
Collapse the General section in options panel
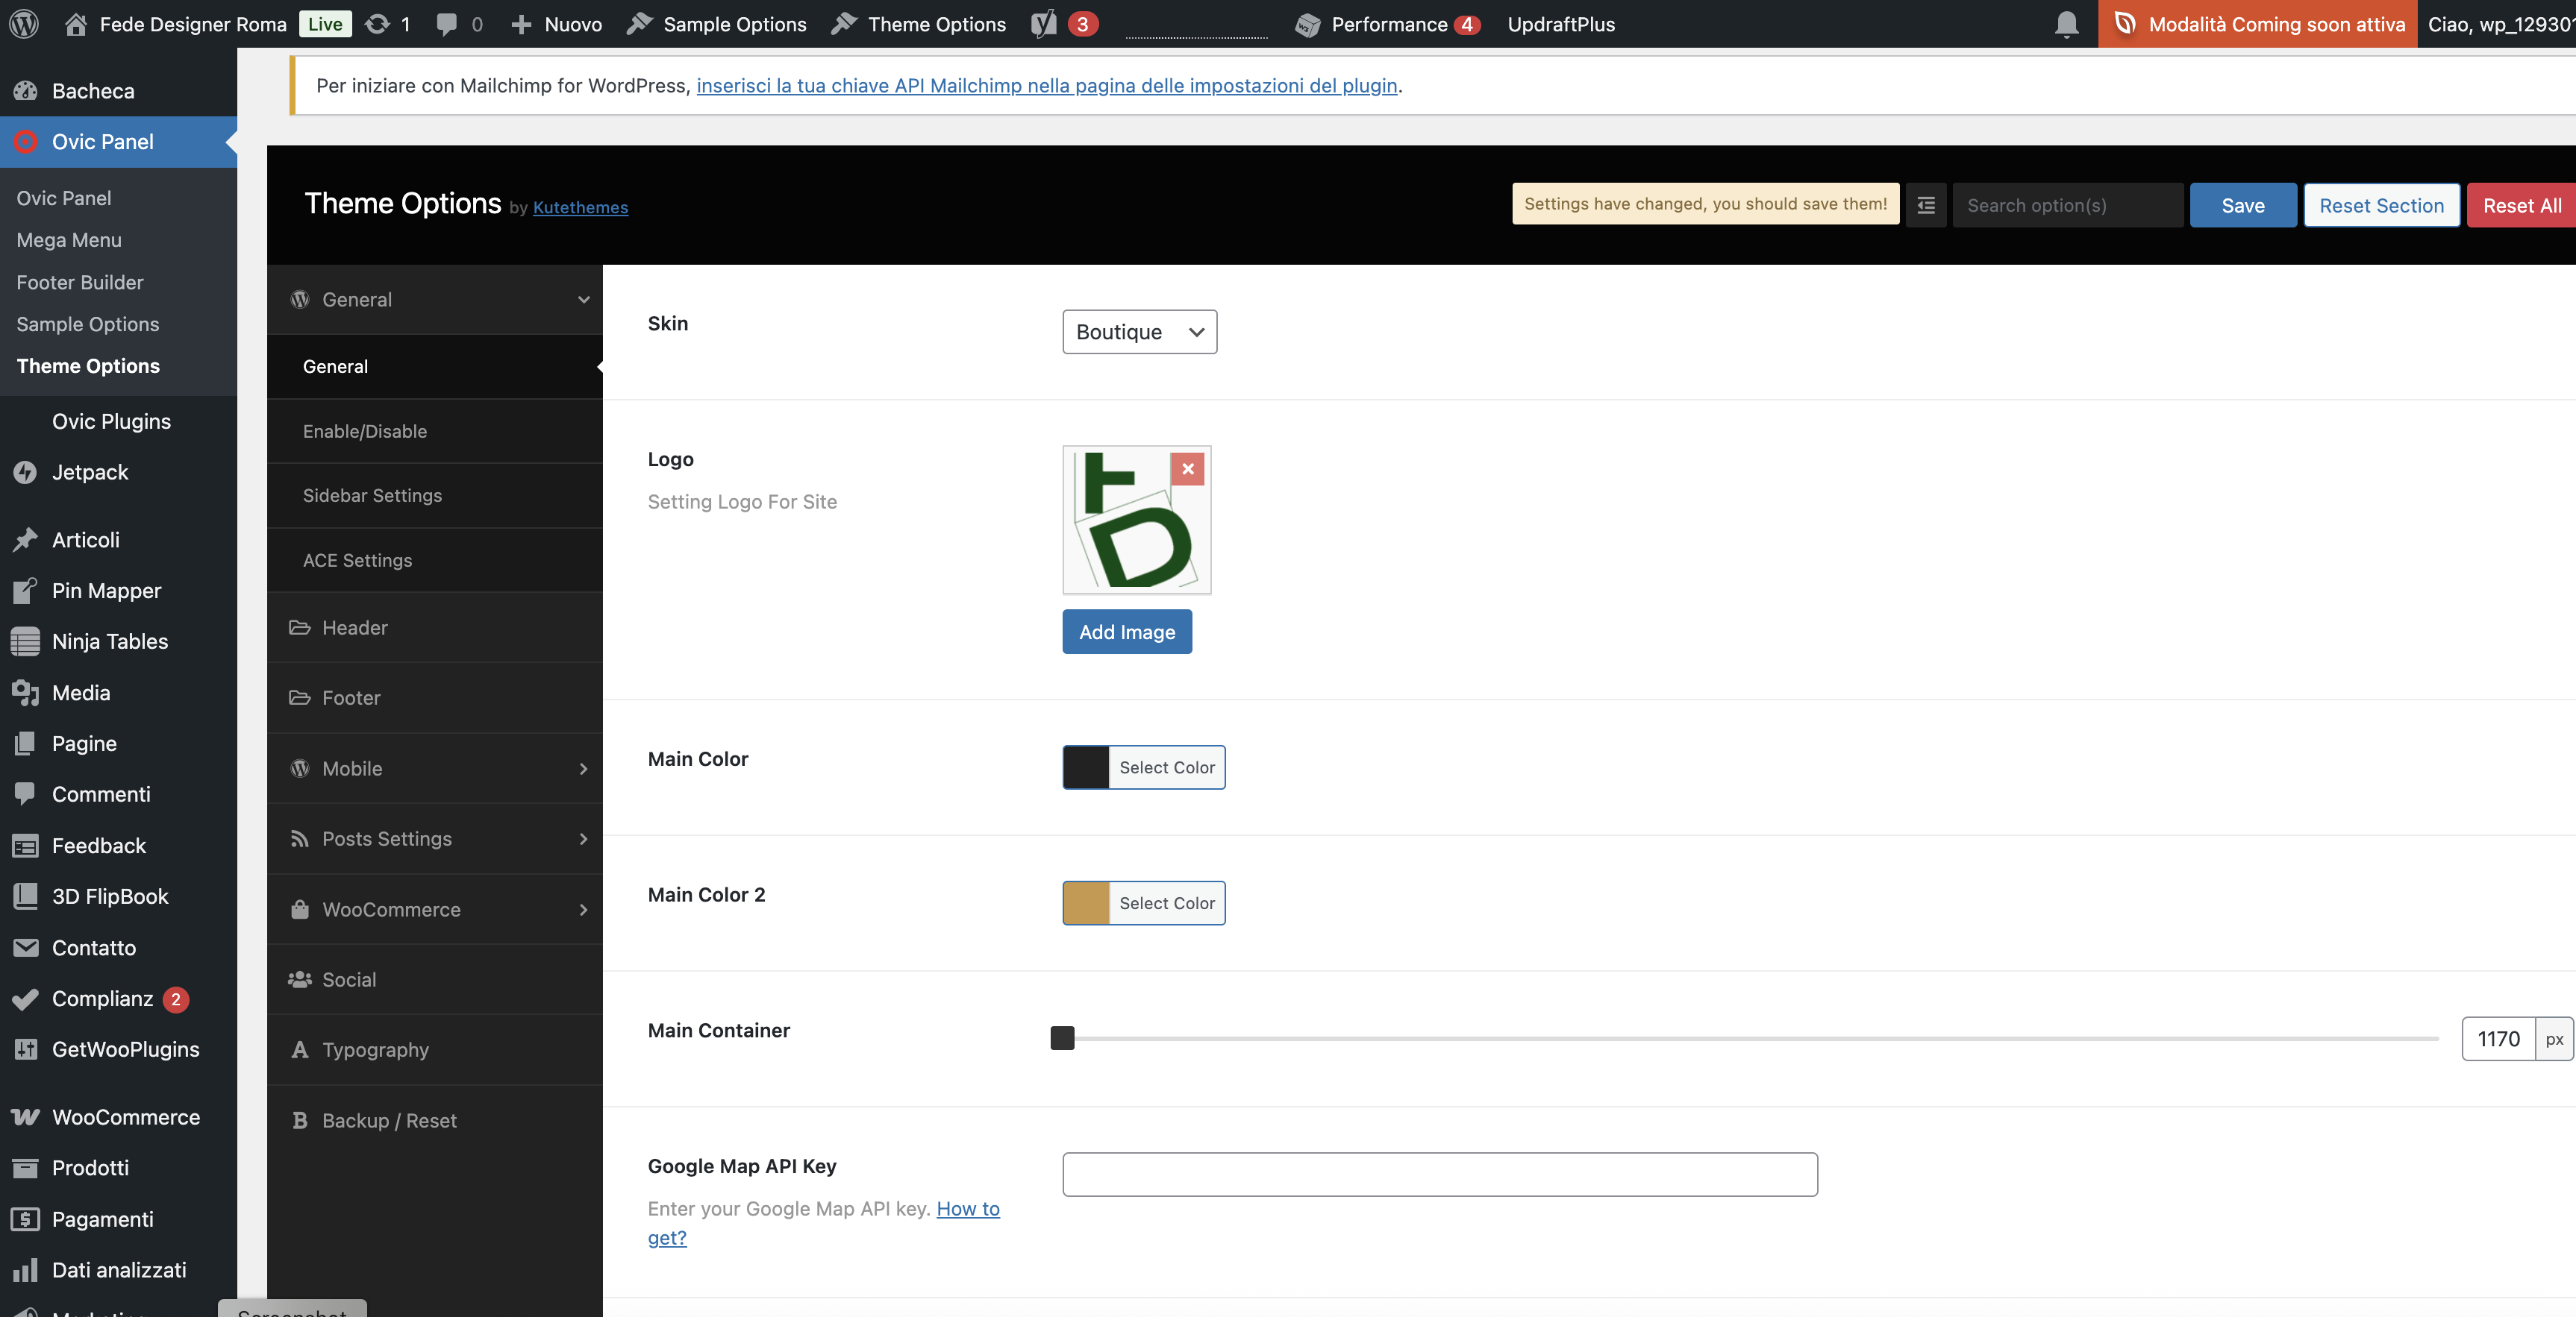(435, 300)
